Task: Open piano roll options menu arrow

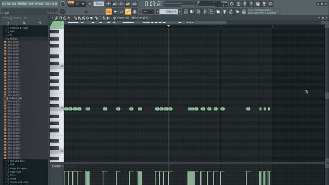Action: [52, 18]
